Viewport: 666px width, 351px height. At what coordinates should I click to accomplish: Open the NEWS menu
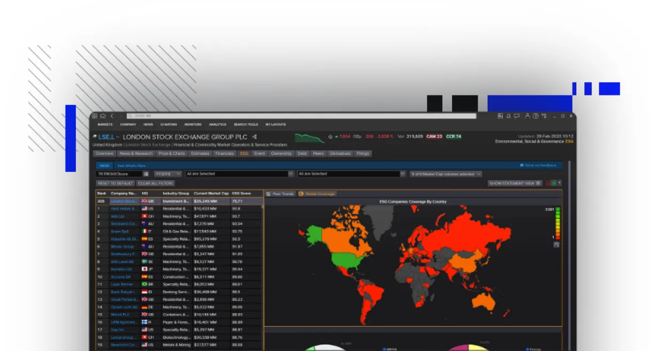[148, 124]
